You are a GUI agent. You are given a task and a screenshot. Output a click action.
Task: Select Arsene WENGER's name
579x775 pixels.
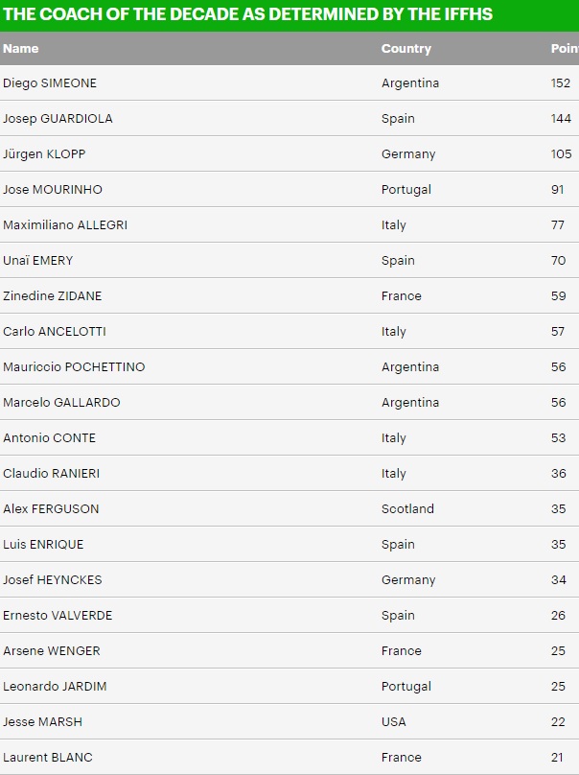[x=52, y=650]
